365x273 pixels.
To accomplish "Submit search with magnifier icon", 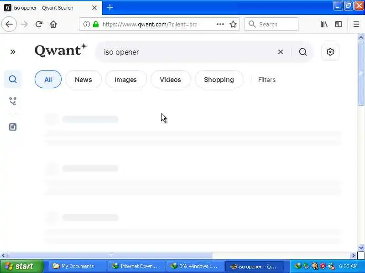I will pos(302,52).
